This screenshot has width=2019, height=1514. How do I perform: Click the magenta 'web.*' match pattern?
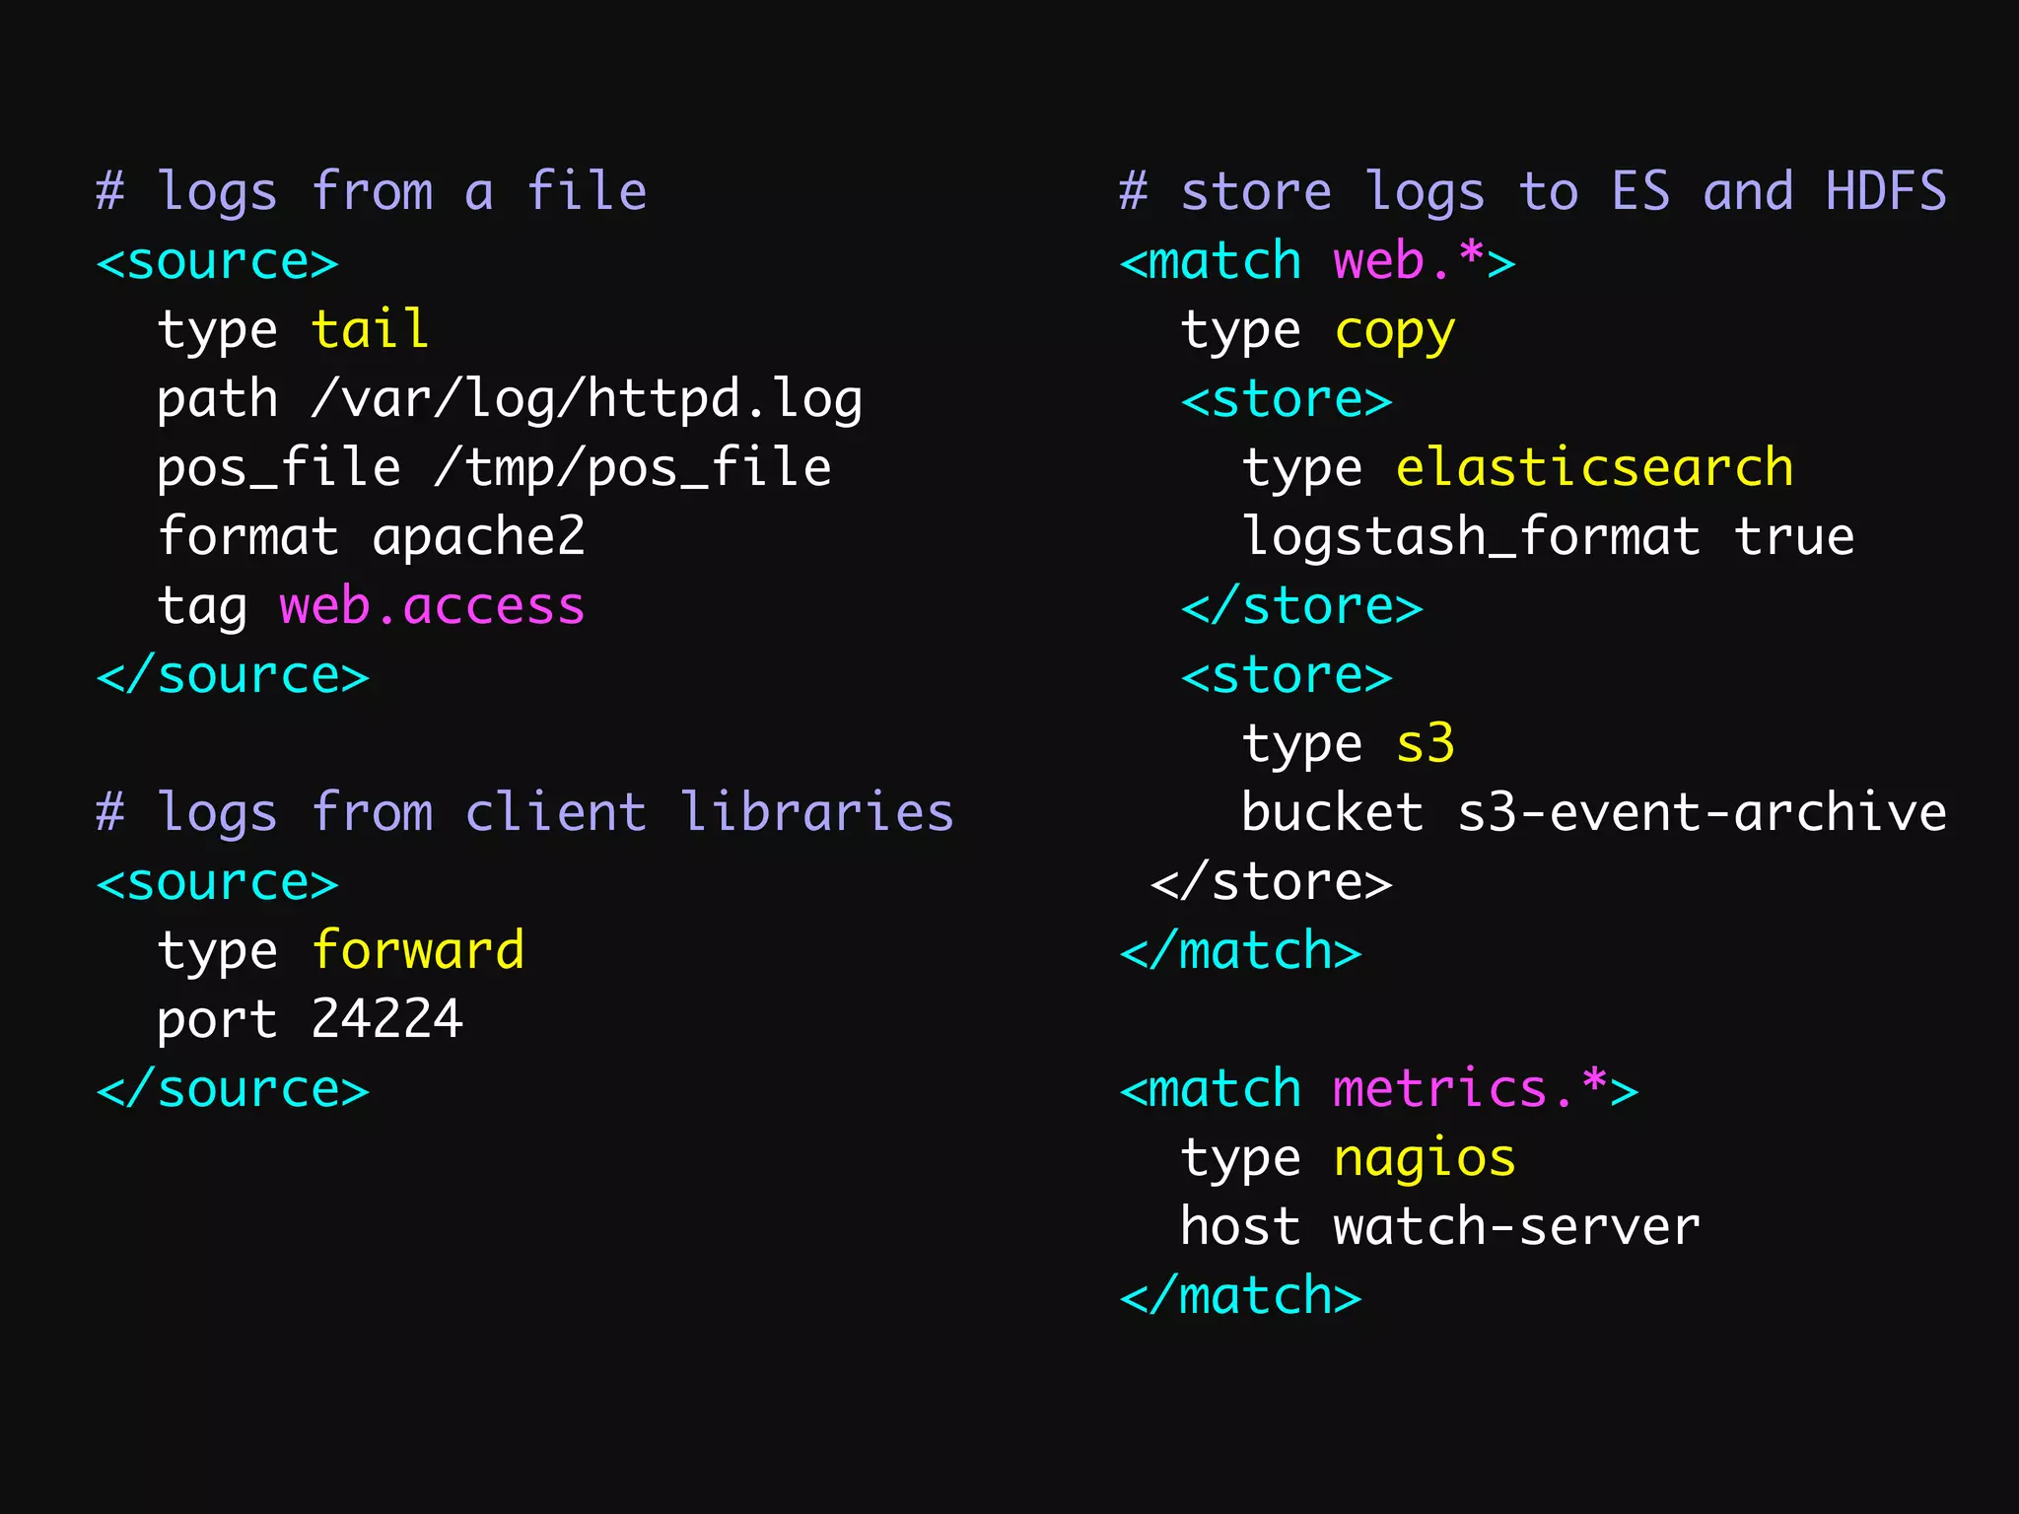pos(1409,261)
